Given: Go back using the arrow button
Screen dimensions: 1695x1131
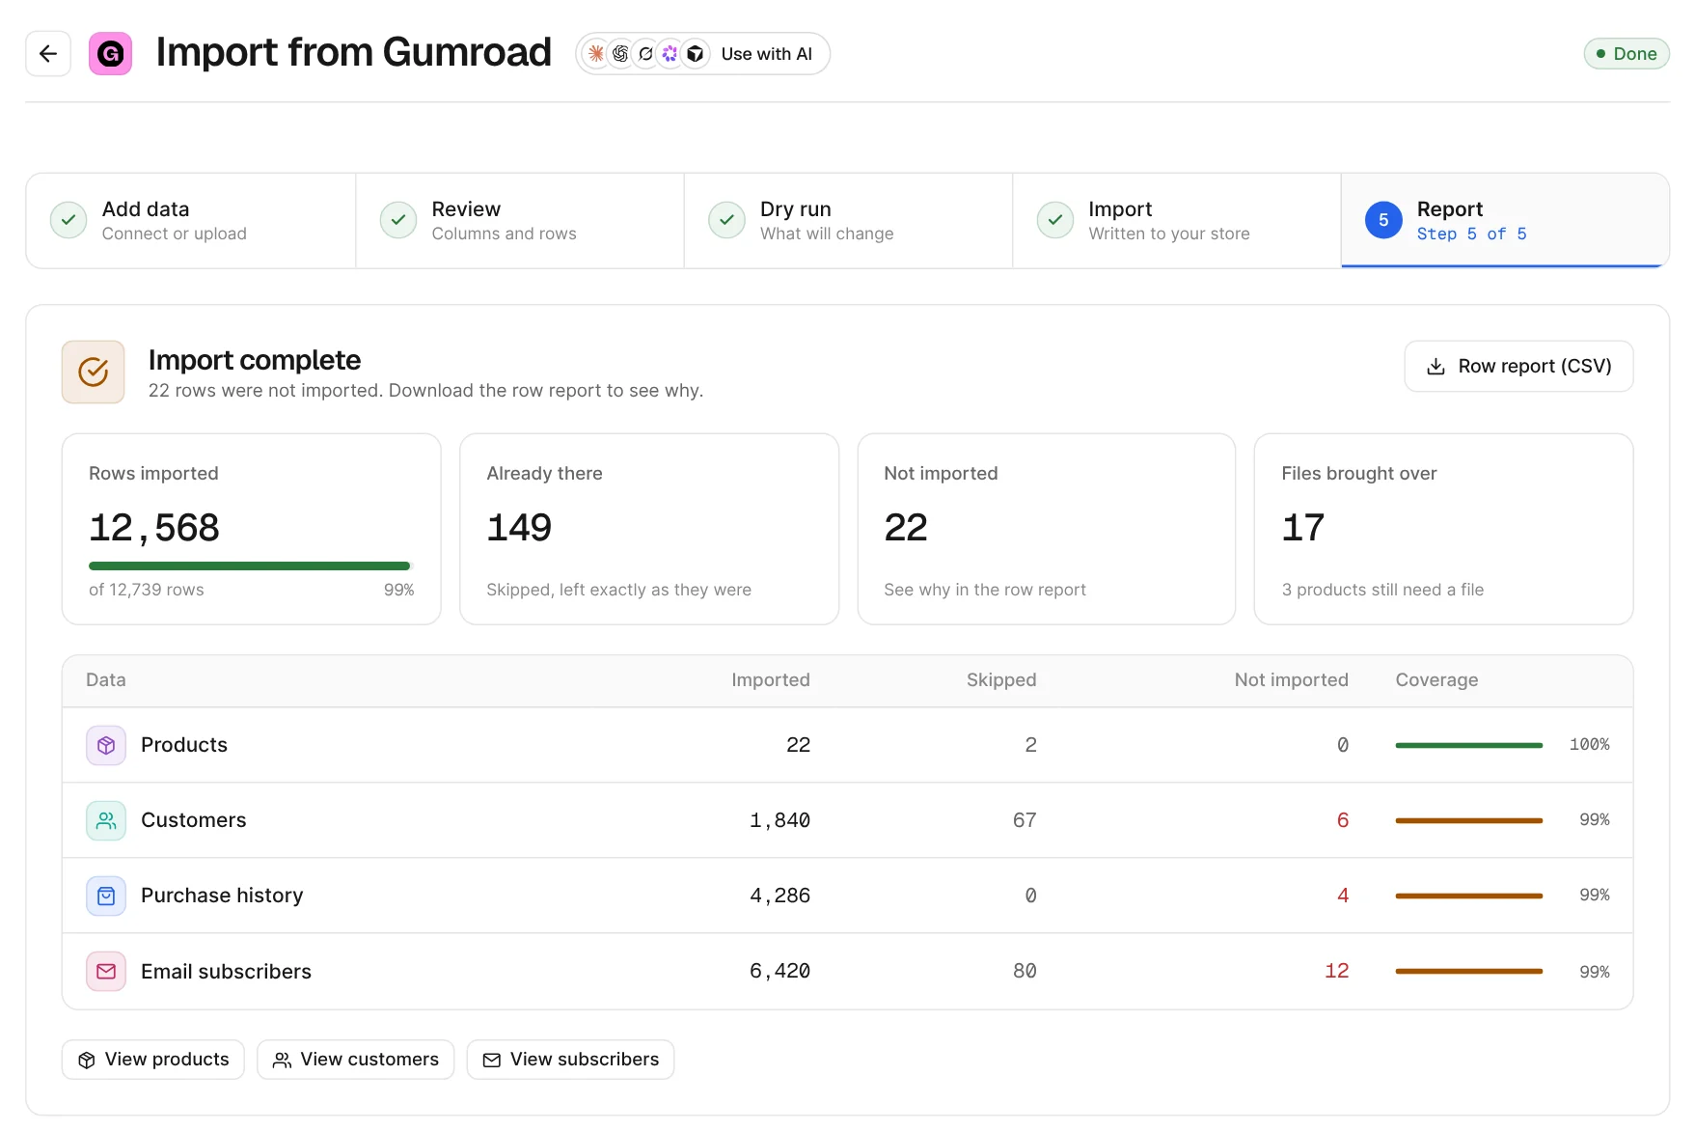Looking at the screenshot, I should coord(48,54).
